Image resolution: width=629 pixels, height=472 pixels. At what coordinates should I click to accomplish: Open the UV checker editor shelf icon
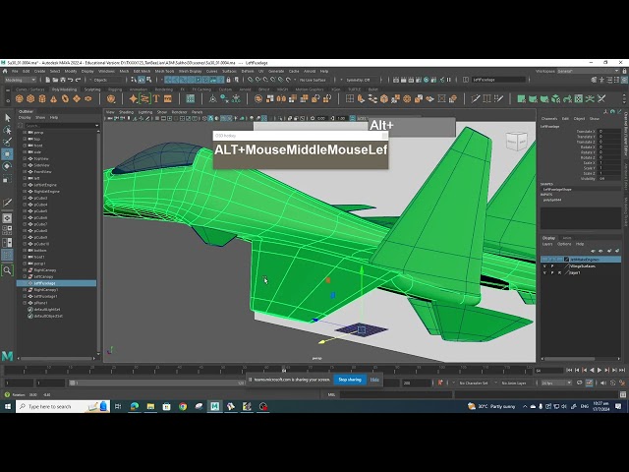tap(579, 98)
